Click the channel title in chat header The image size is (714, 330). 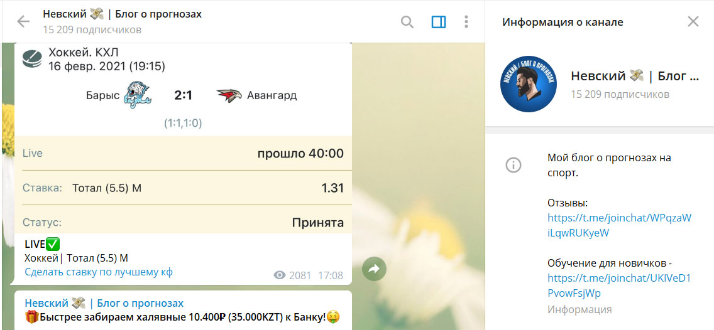coord(122,14)
